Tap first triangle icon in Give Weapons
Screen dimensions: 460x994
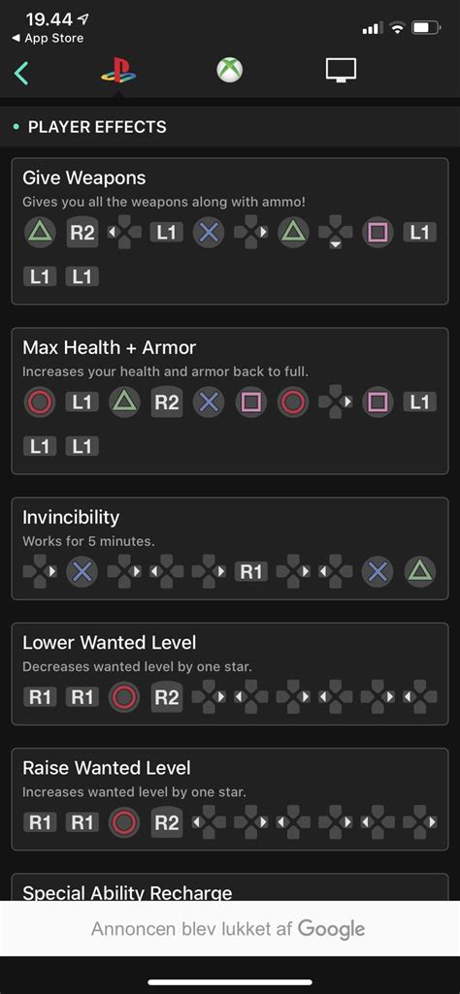coord(40,233)
